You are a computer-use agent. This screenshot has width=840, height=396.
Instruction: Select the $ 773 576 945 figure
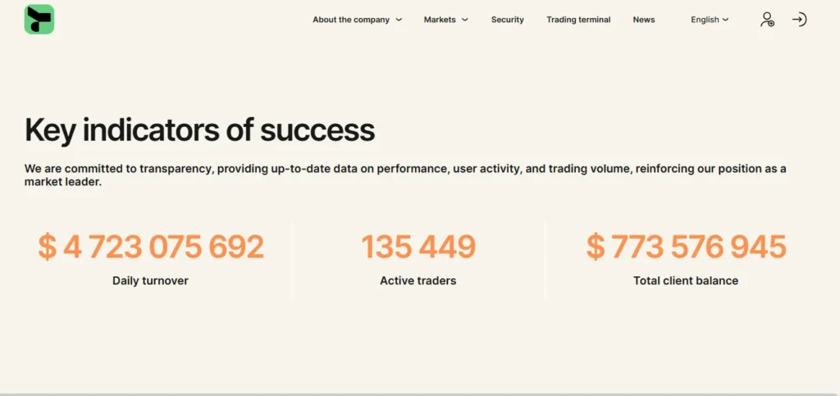[x=686, y=247]
